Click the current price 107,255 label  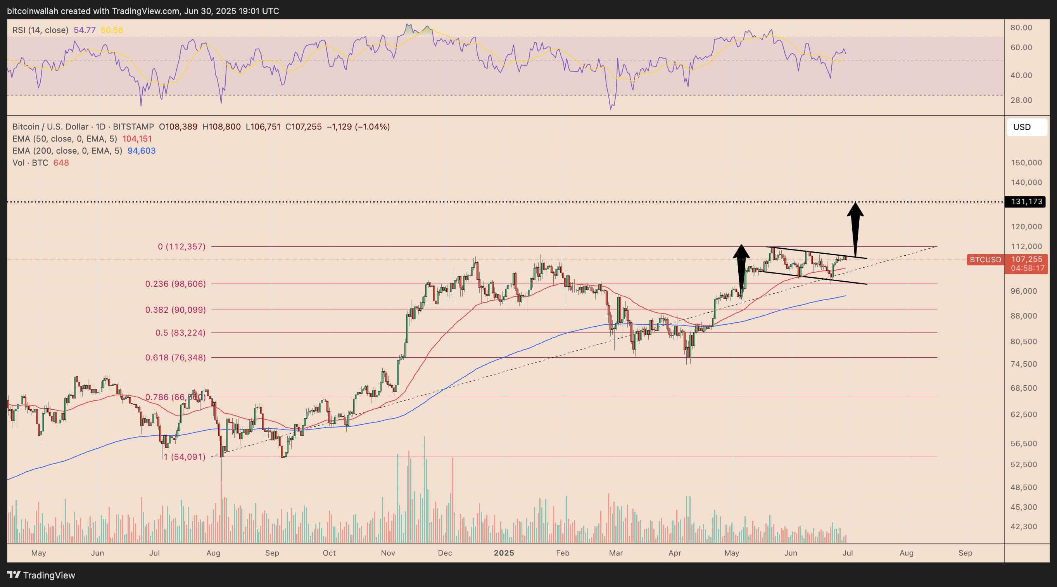pyautogui.click(x=1027, y=260)
